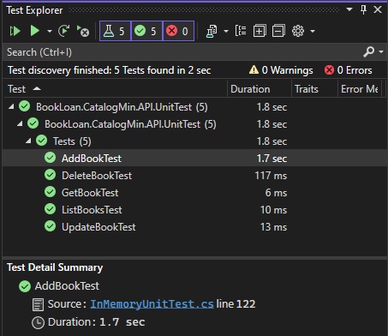
Task: Click the 0 Warnings indicator
Action: pyautogui.click(x=281, y=70)
